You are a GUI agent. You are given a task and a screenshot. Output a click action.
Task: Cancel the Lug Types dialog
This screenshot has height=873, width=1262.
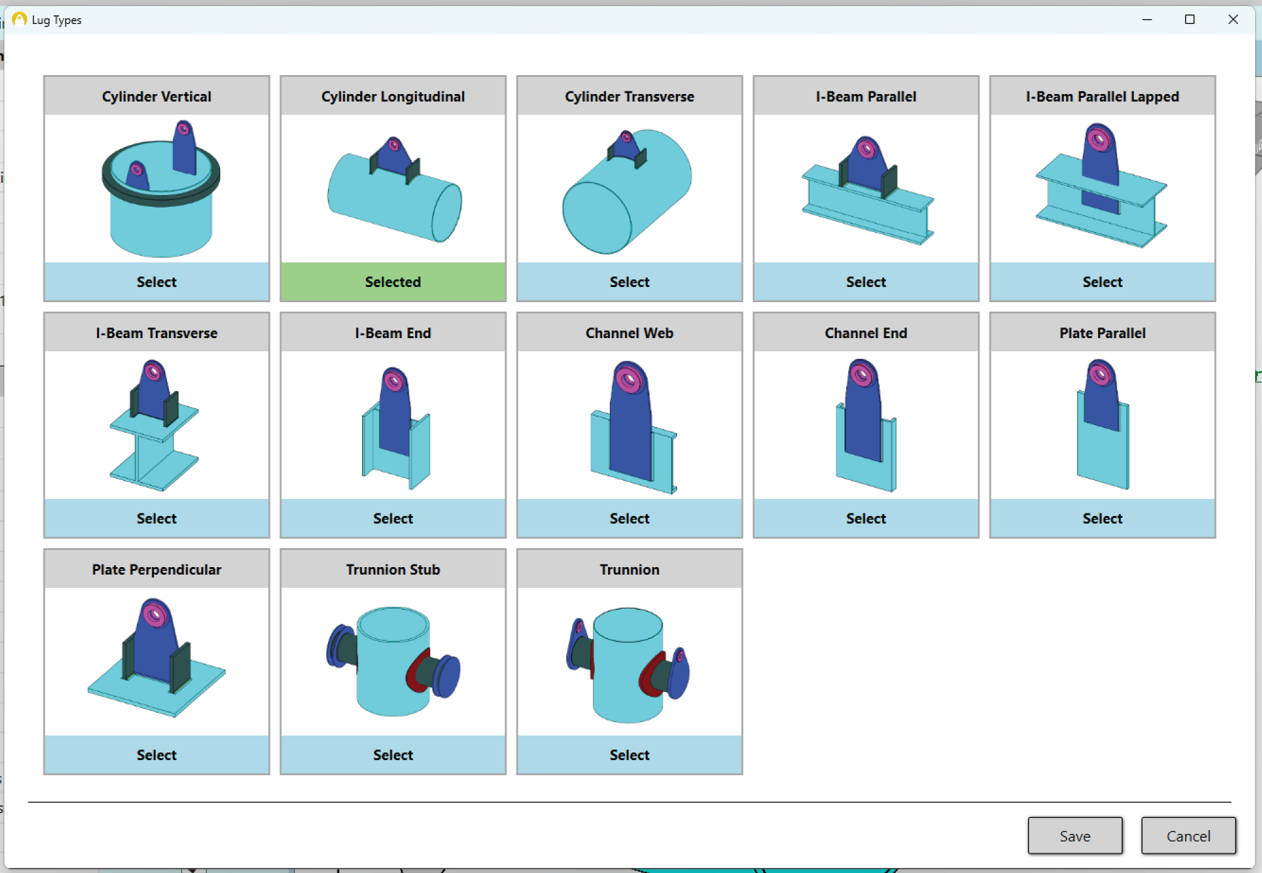(x=1188, y=835)
